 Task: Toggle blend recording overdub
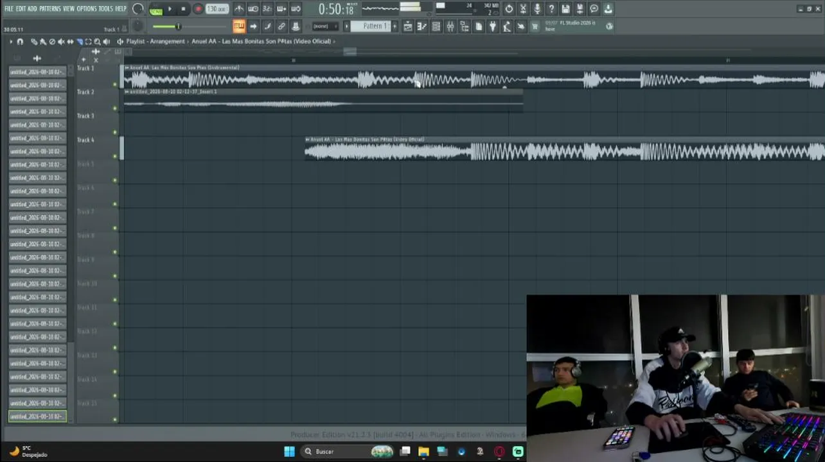point(281,9)
